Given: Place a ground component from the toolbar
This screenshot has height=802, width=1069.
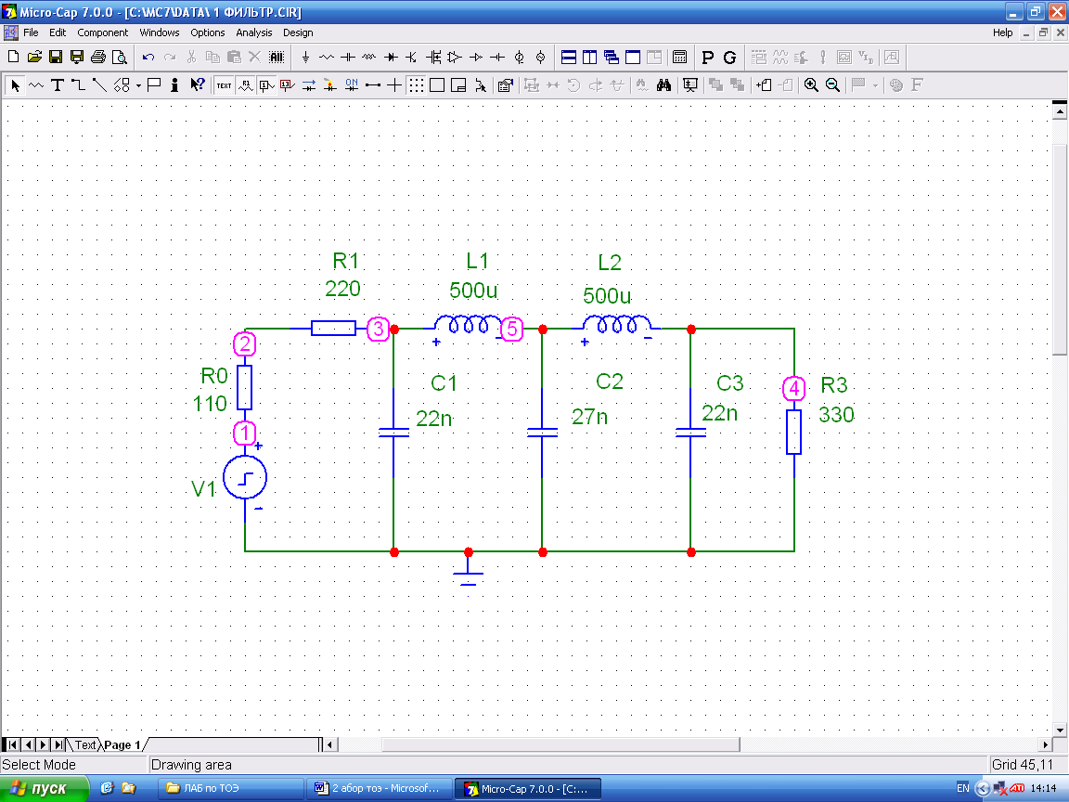Looking at the screenshot, I should (x=305, y=58).
